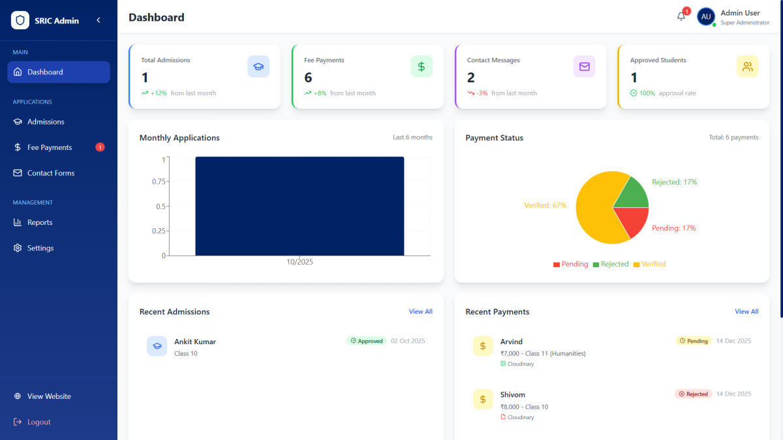Open the Admissions page from sidebar
783x440 pixels.
tap(46, 122)
